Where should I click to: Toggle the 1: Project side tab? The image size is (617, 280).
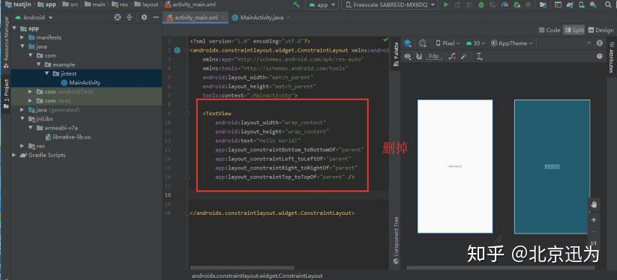click(x=6, y=93)
